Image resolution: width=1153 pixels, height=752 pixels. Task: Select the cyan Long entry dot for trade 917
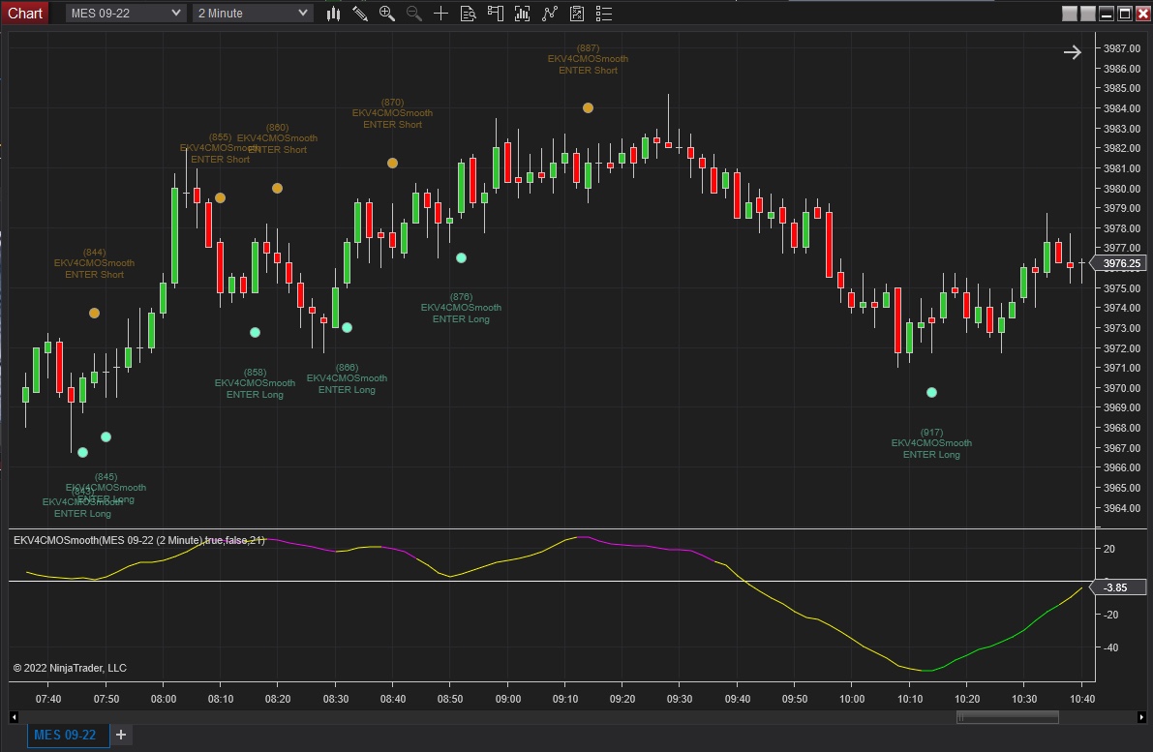[931, 393]
